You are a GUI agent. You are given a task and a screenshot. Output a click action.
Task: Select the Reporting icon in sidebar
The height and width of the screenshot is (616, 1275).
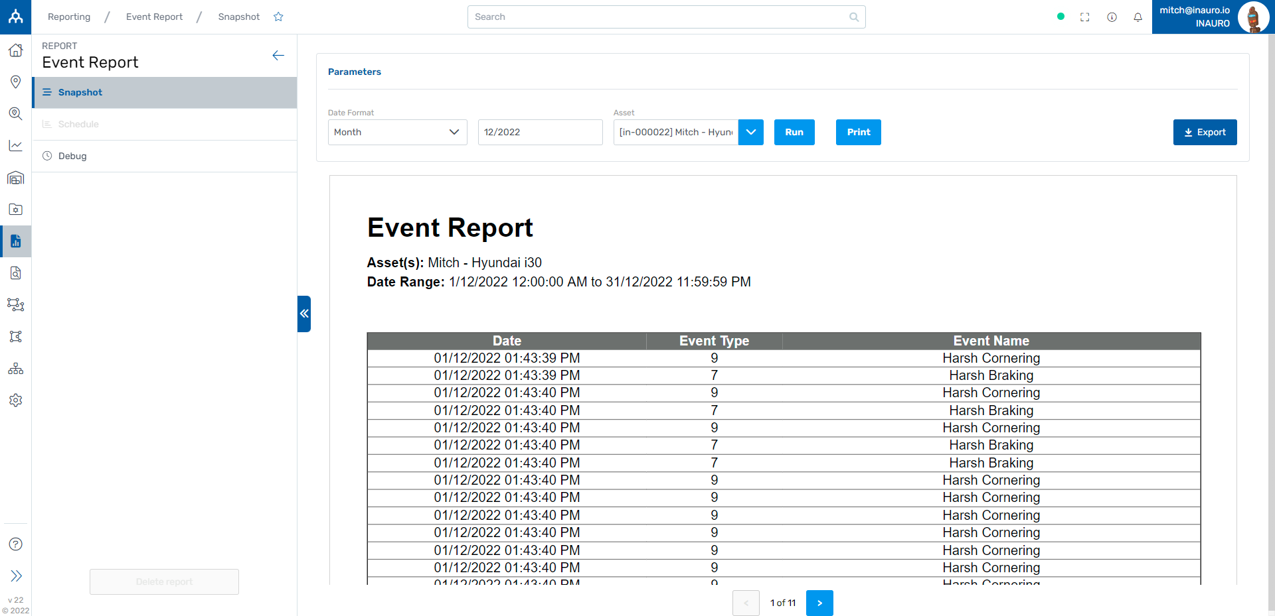(x=15, y=241)
